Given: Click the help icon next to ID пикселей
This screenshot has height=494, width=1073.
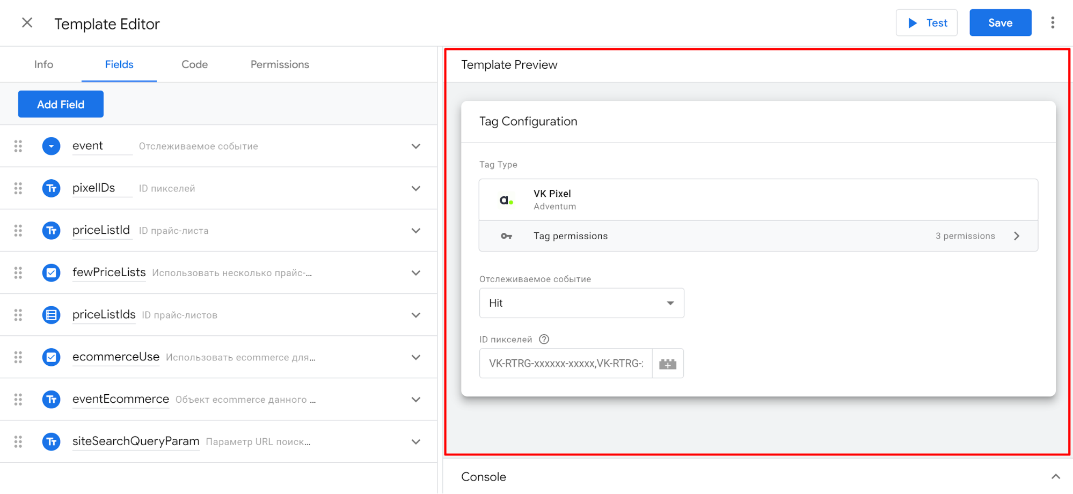Looking at the screenshot, I should (544, 339).
